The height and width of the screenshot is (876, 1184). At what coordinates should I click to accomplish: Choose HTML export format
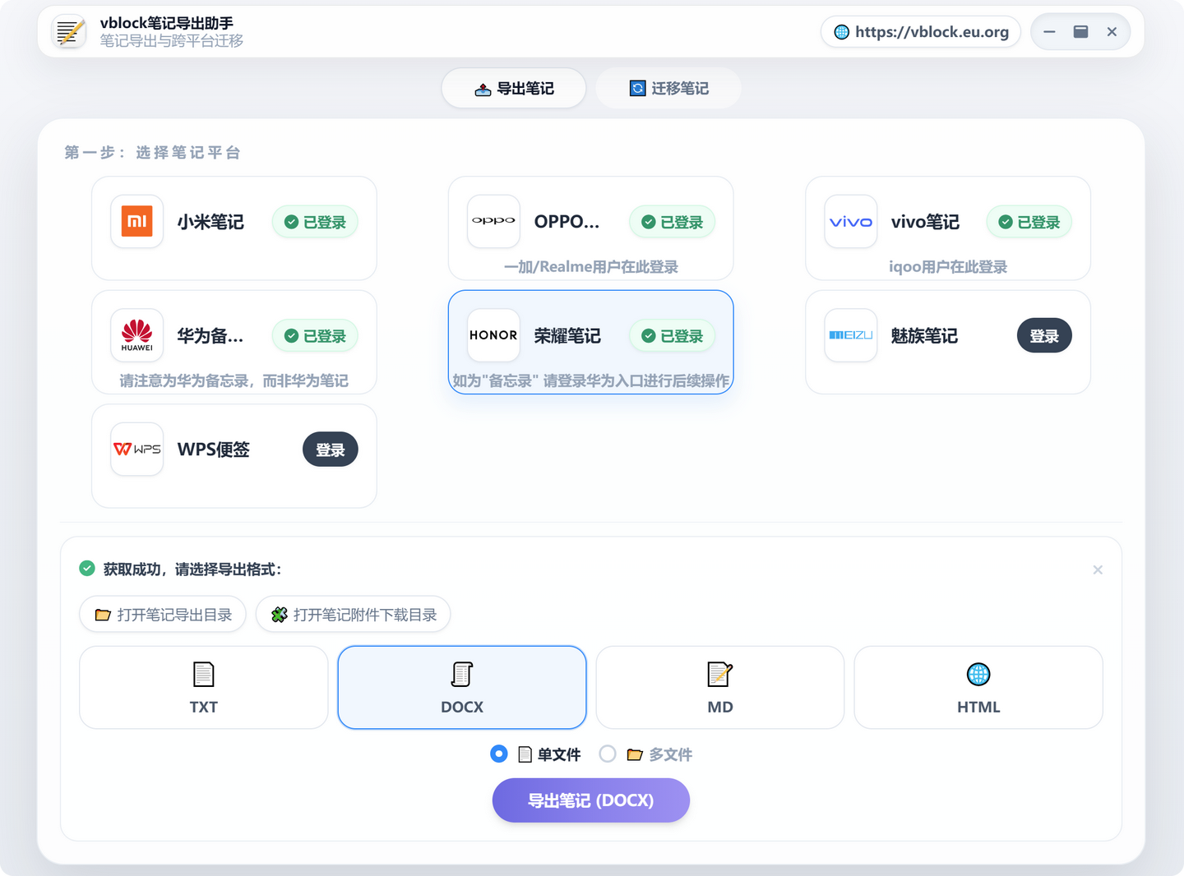(x=978, y=688)
